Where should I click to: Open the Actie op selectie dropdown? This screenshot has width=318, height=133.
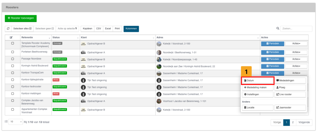67,29
